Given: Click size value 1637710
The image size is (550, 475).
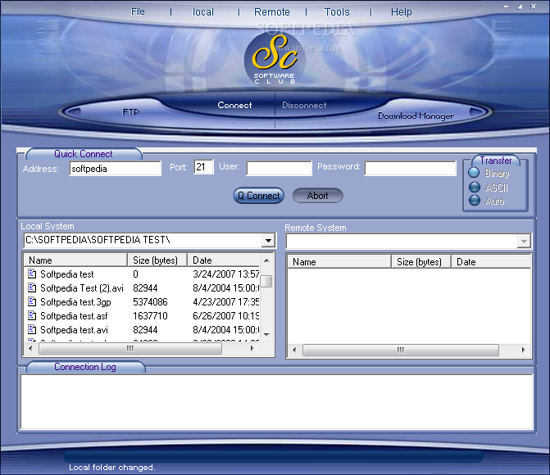Looking at the screenshot, I should click(x=150, y=316).
